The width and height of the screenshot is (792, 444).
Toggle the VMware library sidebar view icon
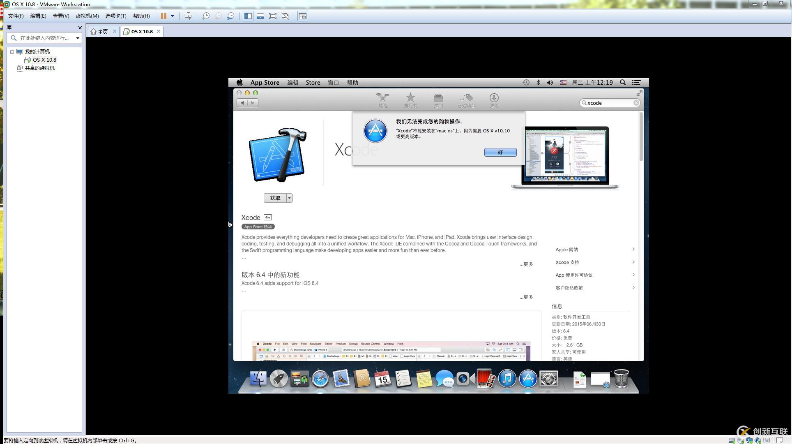pyautogui.click(x=248, y=16)
